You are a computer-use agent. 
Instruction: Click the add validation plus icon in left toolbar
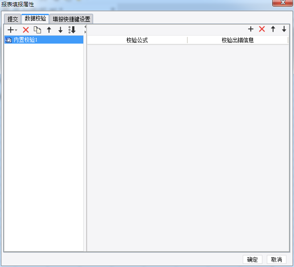[x=11, y=30]
